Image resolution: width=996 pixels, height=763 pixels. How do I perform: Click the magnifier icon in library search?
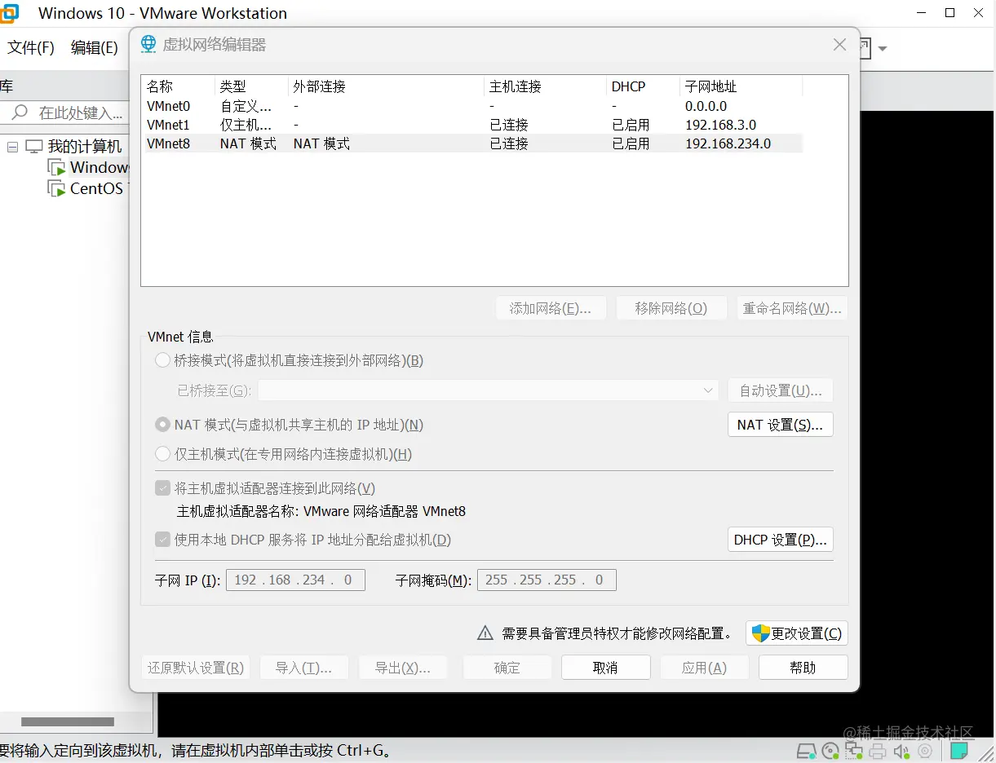coord(20,112)
